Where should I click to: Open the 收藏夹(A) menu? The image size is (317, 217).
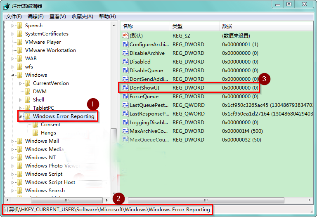[x=83, y=17]
